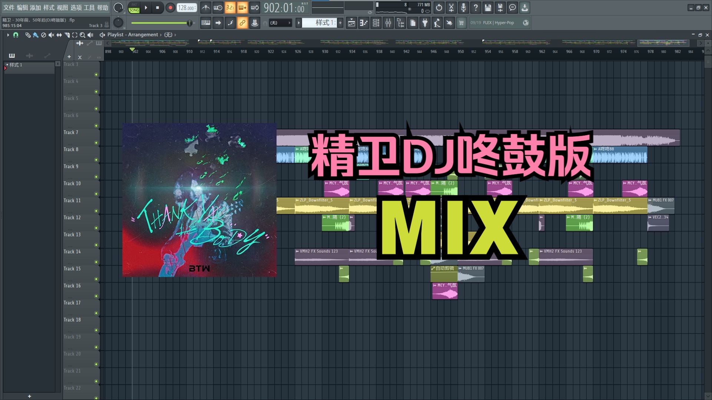Viewport: 712px width, 400px height.
Task: Open the 编辑 menu
Action: tap(22, 7)
